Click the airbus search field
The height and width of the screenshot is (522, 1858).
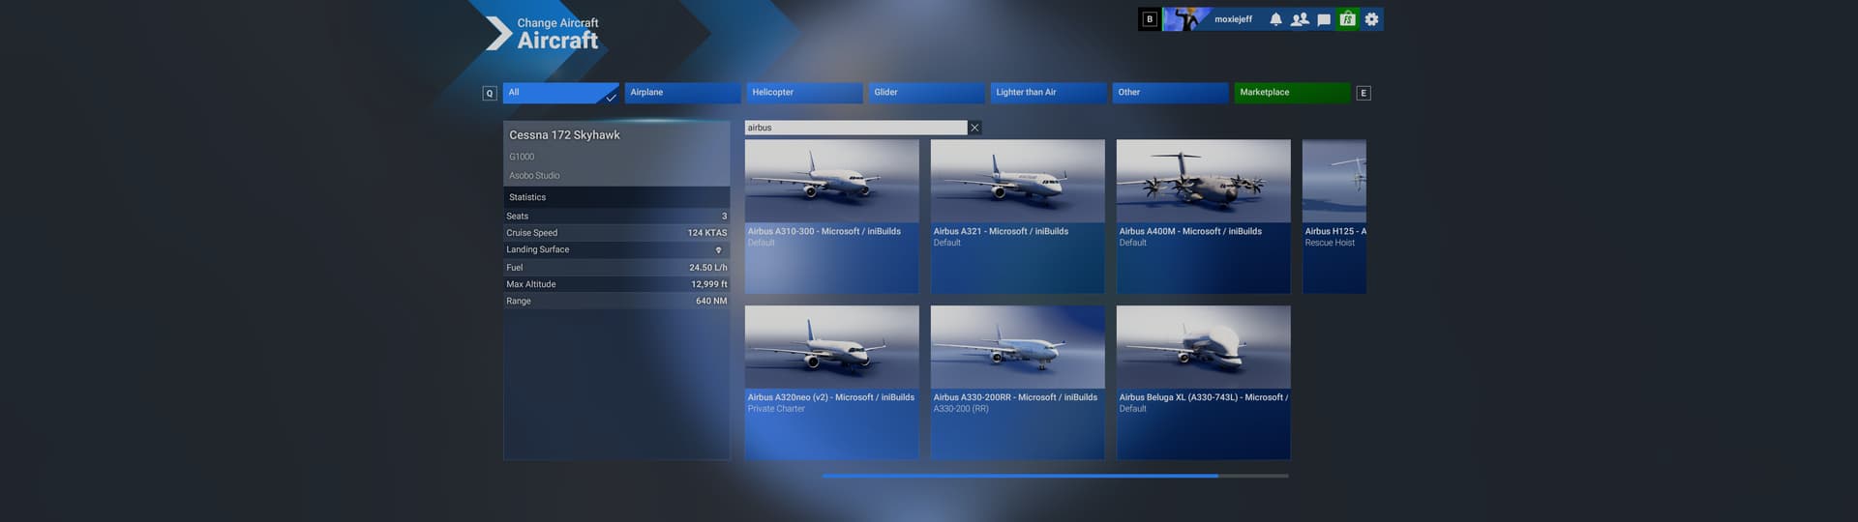pyautogui.click(x=855, y=128)
